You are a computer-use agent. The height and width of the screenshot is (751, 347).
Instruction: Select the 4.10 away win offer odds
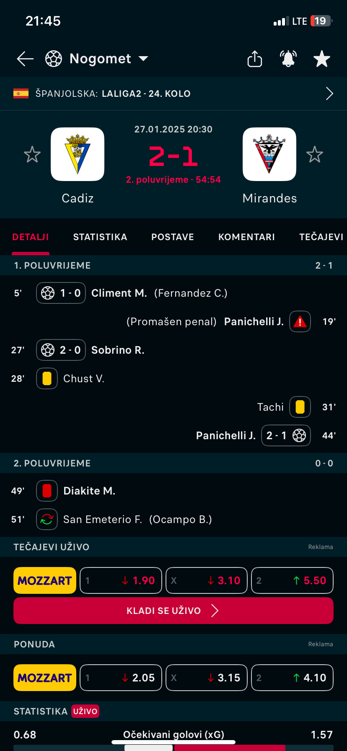point(292,678)
